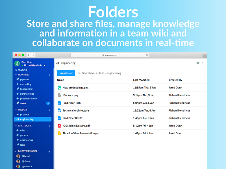Screen dimensions: 226x169
Task: Collapse the FOLDERS section
Action: coord(16,110)
